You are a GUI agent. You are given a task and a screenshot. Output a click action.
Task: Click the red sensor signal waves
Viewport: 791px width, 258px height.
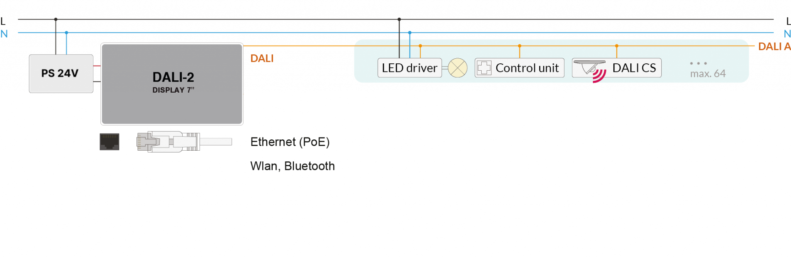point(599,76)
